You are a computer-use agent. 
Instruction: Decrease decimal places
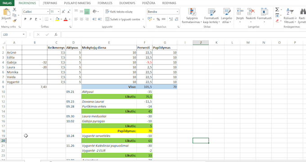pos(176,19)
